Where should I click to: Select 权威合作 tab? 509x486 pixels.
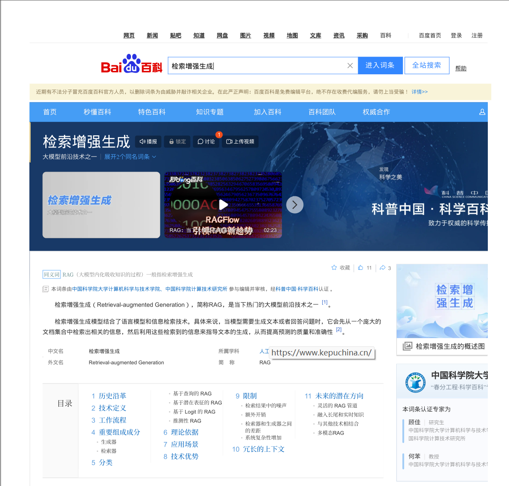[376, 112]
